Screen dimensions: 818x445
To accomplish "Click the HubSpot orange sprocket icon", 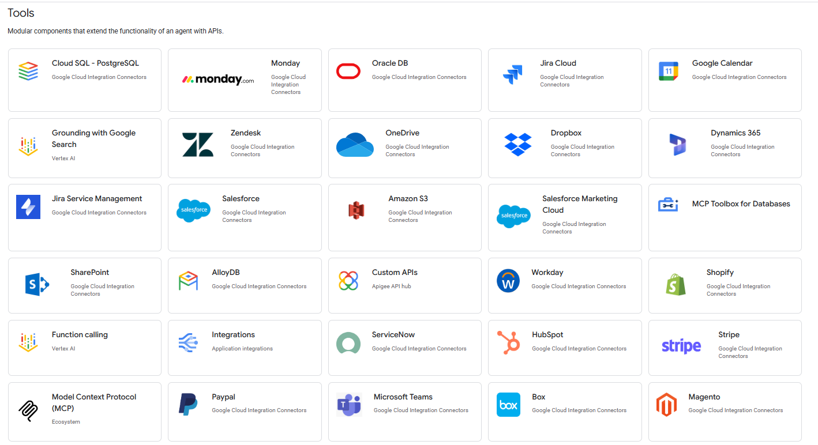I will pos(508,342).
